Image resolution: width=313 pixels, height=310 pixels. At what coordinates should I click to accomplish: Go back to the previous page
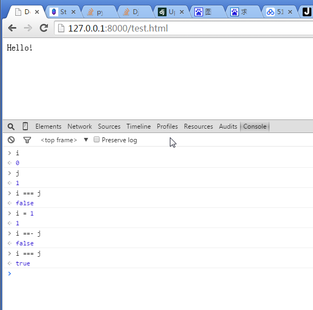[x=12, y=28]
